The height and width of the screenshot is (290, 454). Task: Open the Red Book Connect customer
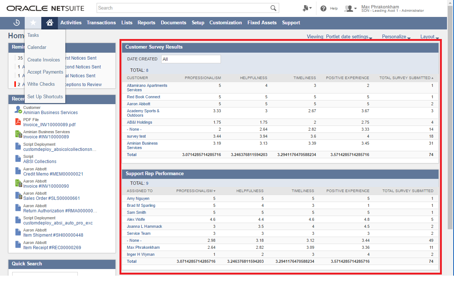click(x=143, y=97)
